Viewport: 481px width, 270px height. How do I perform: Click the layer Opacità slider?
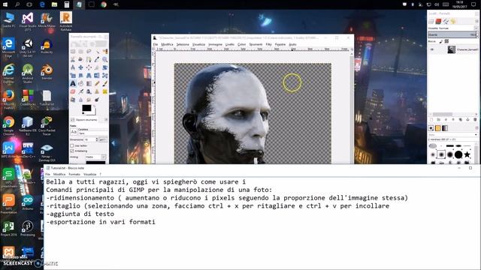(452, 34)
